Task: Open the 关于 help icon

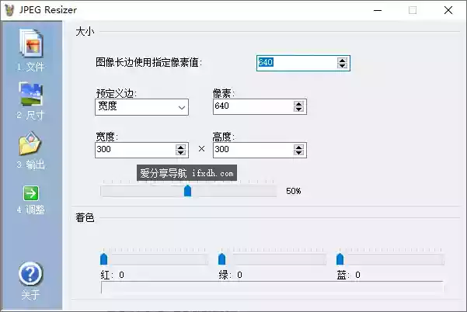Action: point(30,274)
